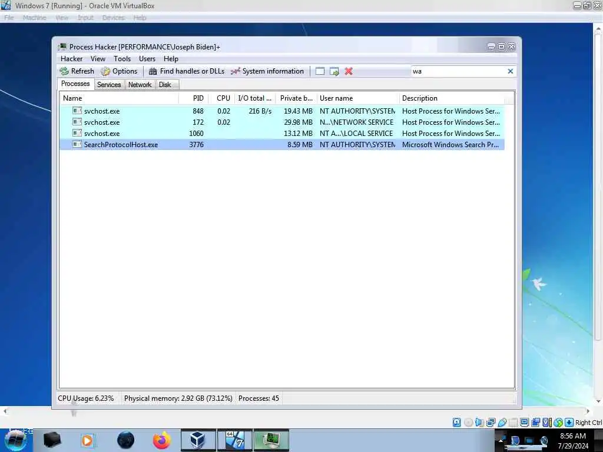Click the '216 B/s' I/O value

click(x=260, y=111)
